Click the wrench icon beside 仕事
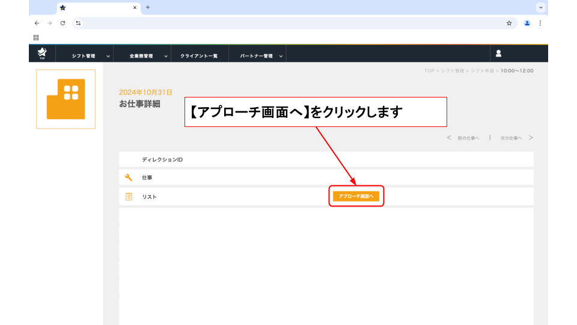The image size is (577, 325). click(x=128, y=178)
